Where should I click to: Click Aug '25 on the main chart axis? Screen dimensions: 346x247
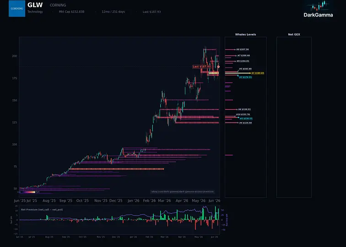pyautogui.click(x=49, y=201)
